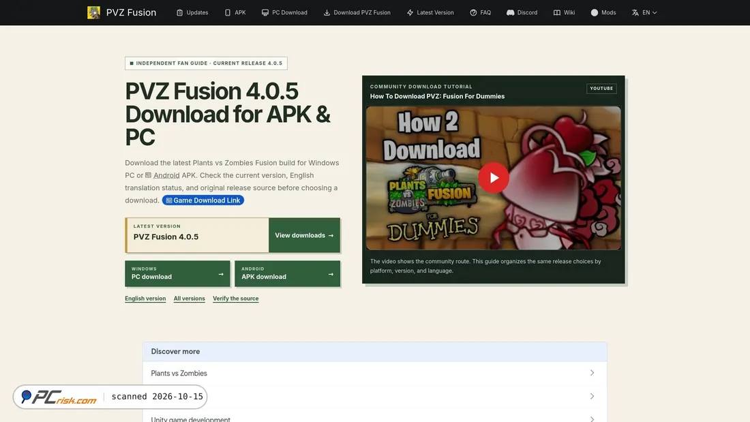This screenshot has height=422, width=750.
Task: Click the APK phone icon in navbar
Action: click(x=228, y=12)
